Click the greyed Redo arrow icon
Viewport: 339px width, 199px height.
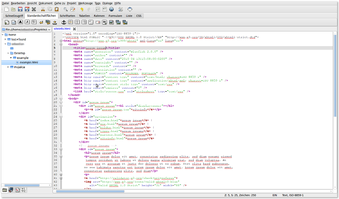(x=88, y=9)
